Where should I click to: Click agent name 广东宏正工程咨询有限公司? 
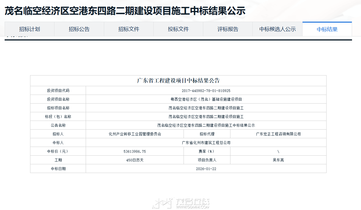pos(278,134)
